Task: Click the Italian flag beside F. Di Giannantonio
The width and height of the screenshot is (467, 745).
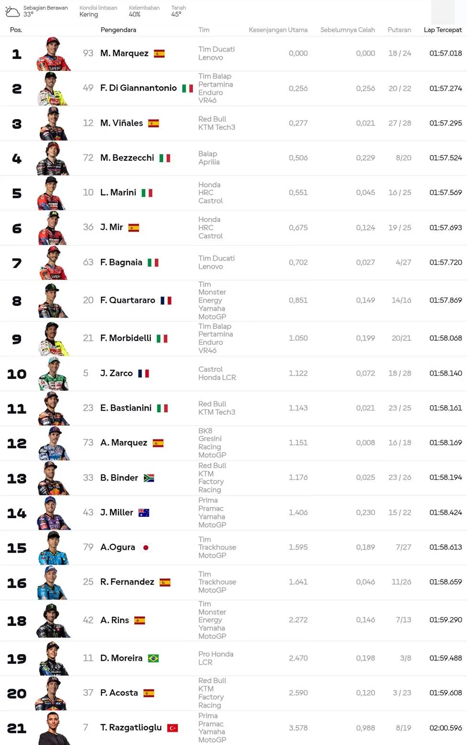Action: point(187,89)
